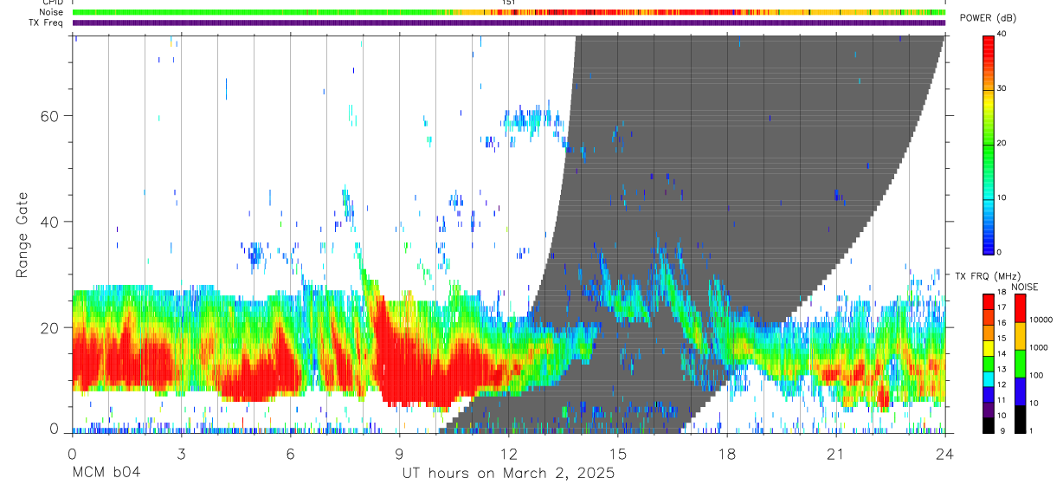This screenshot has width=1063, height=491.
Task: Click the UT hours tick label '18'
Action: [x=726, y=453]
